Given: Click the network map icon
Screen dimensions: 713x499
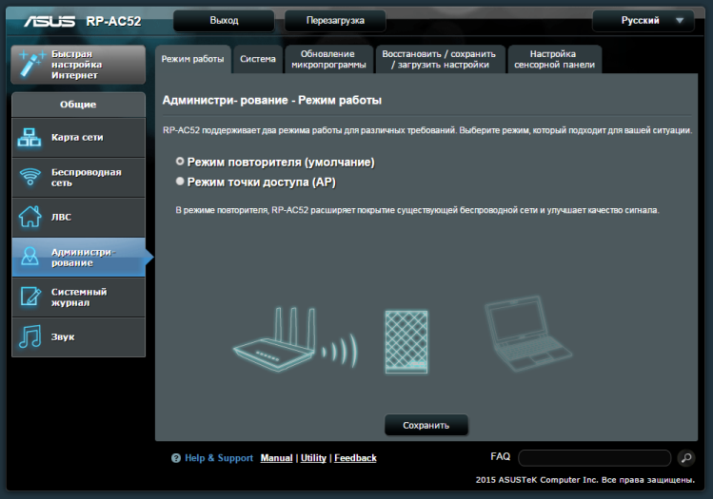Looking at the screenshot, I should (x=30, y=137).
